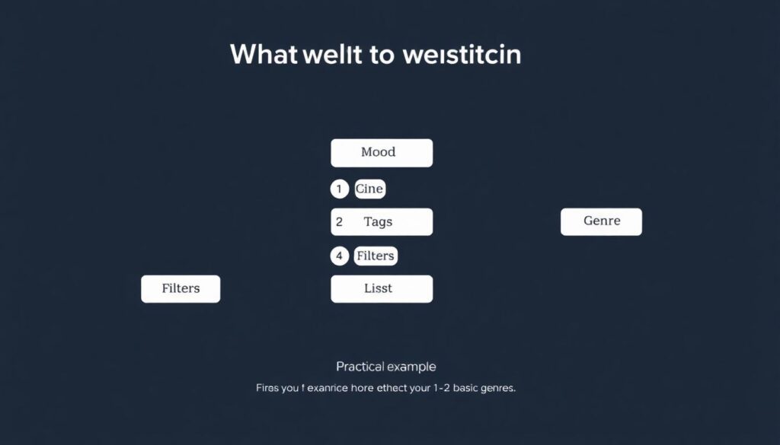Click the "Practical example" heading

(x=385, y=367)
